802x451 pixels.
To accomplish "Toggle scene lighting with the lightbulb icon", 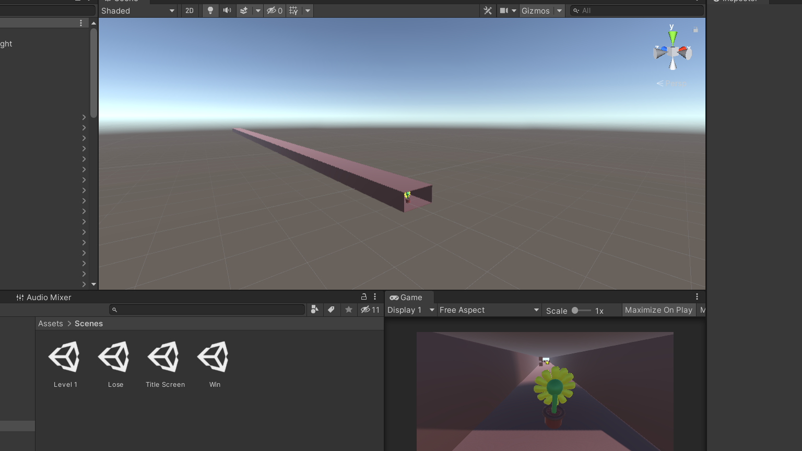I will point(210,10).
